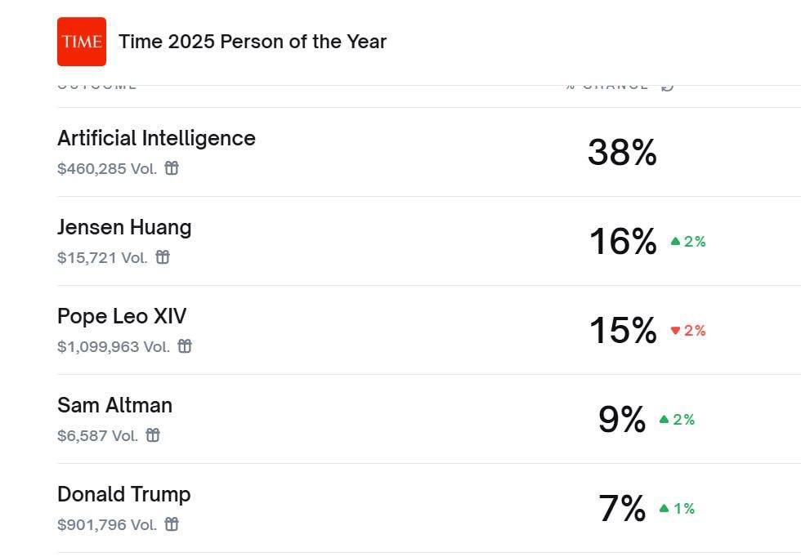Click the Time 2025 Person of the Year title
801x557 pixels.
click(x=253, y=42)
